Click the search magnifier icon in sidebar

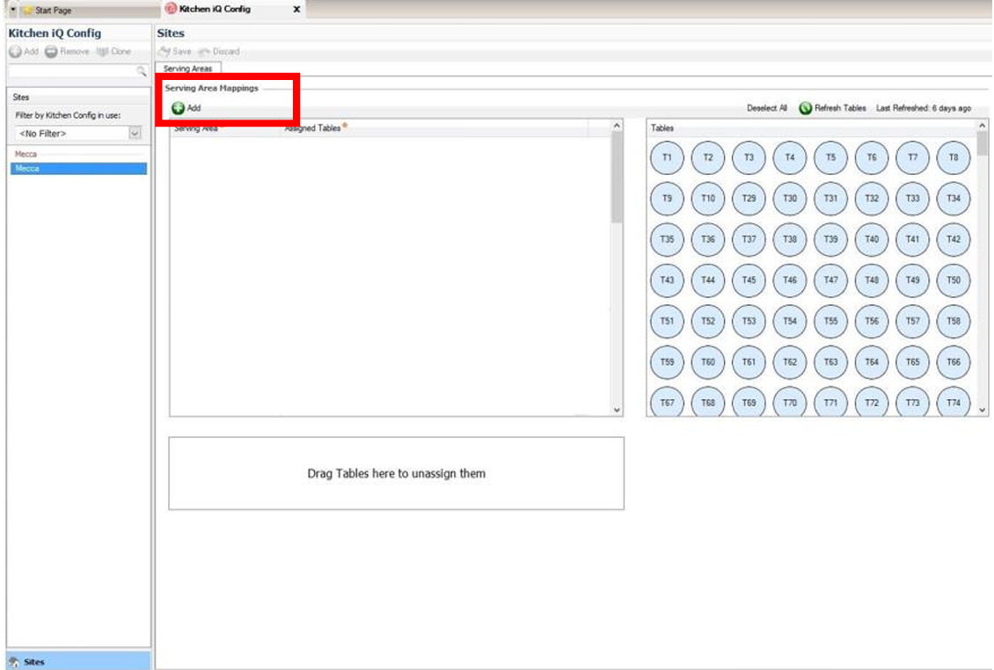click(x=141, y=70)
